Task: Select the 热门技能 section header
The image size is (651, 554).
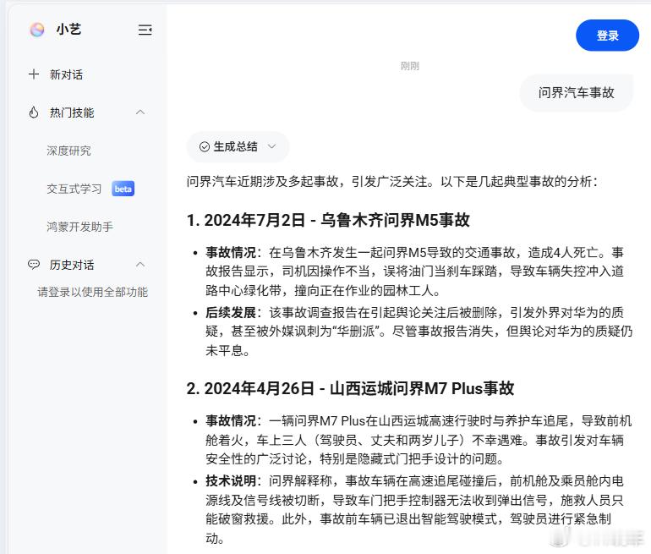Action: pyautogui.click(x=72, y=112)
